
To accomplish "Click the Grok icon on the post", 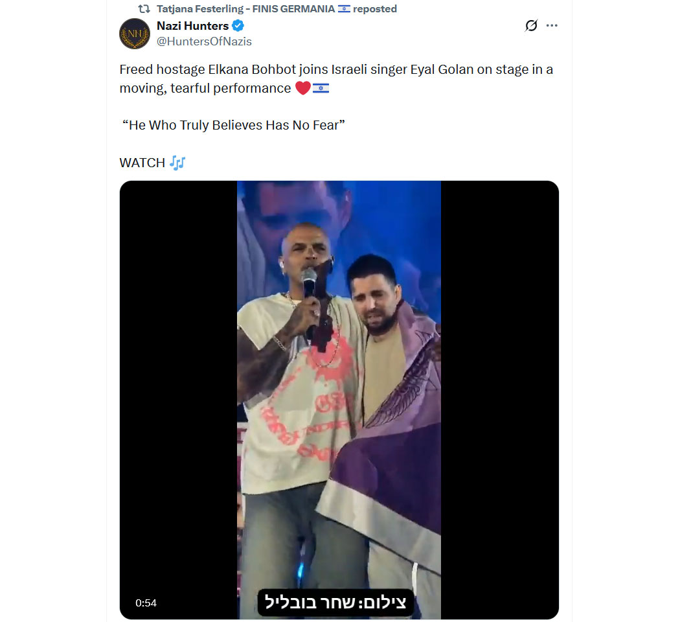I will pyautogui.click(x=531, y=26).
